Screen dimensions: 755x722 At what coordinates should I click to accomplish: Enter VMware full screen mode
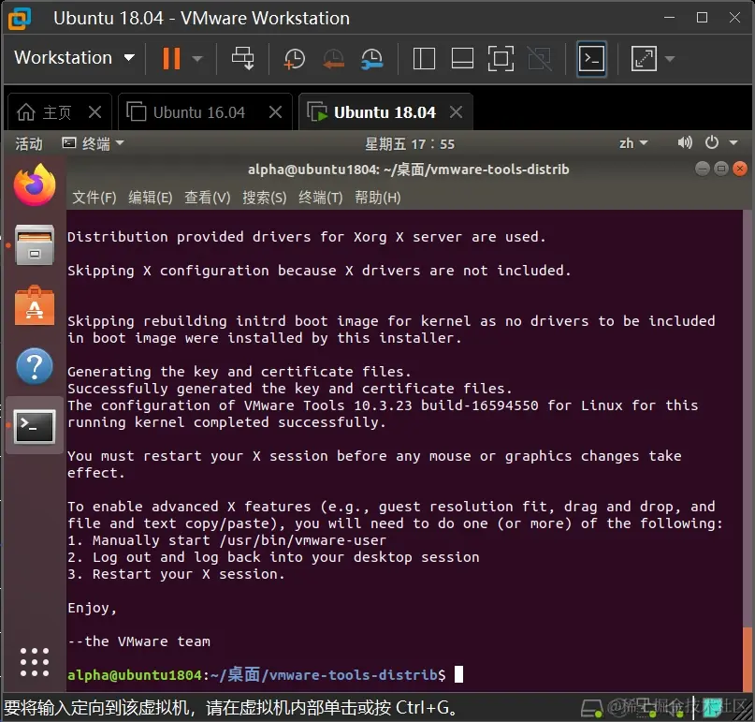tap(501, 59)
